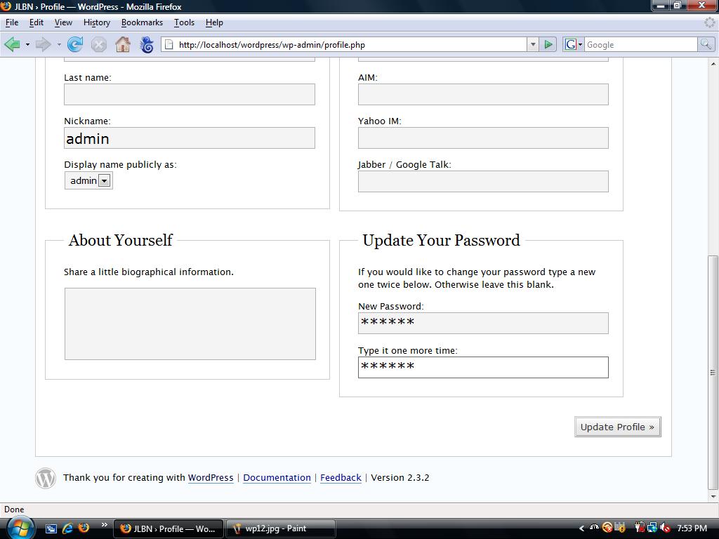Go to the browser Home page icon
The height and width of the screenshot is (539, 719).
[x=123, y=45]
